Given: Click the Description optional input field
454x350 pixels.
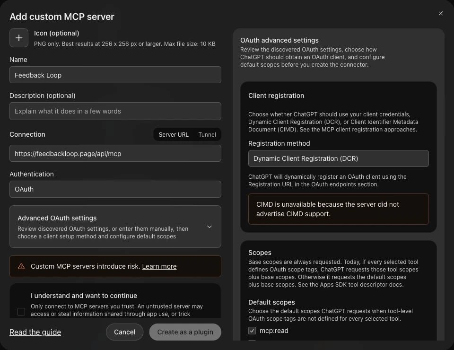Looking at the screenshot, I should point(115,111).
